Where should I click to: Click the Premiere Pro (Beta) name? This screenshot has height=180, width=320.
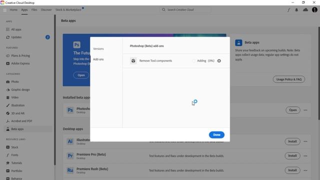click(91, 154)
